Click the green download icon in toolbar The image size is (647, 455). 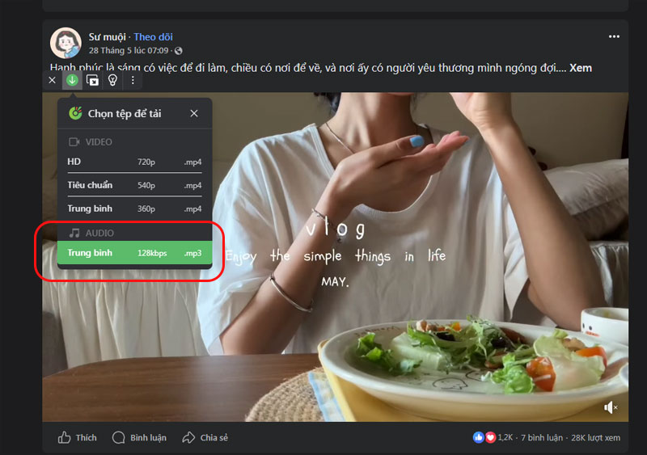72,80
